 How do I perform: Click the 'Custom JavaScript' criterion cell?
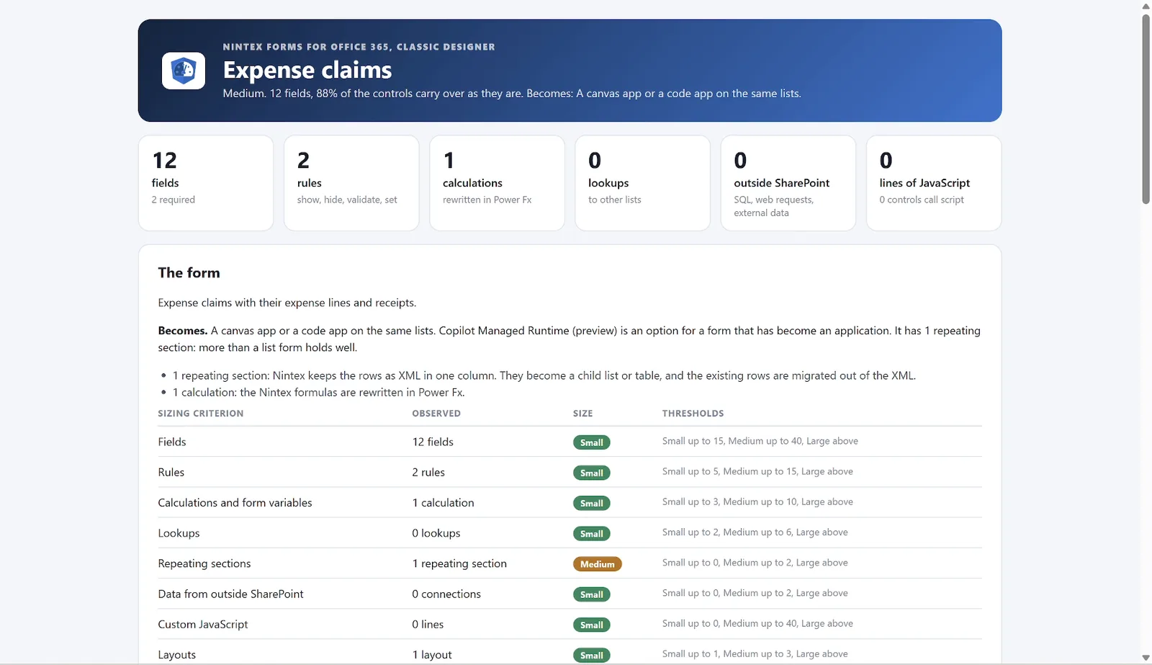click(203, 624)
